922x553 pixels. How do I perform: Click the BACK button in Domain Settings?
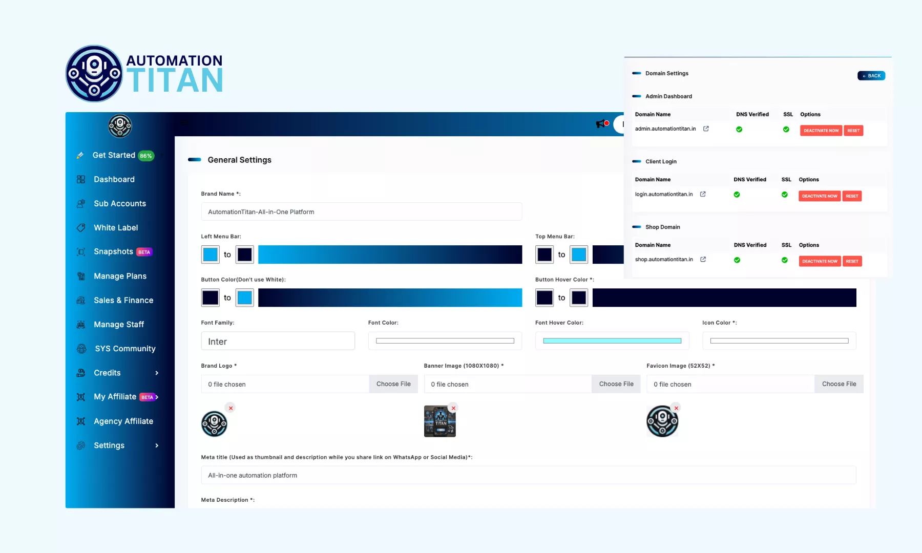coord(871,76)
